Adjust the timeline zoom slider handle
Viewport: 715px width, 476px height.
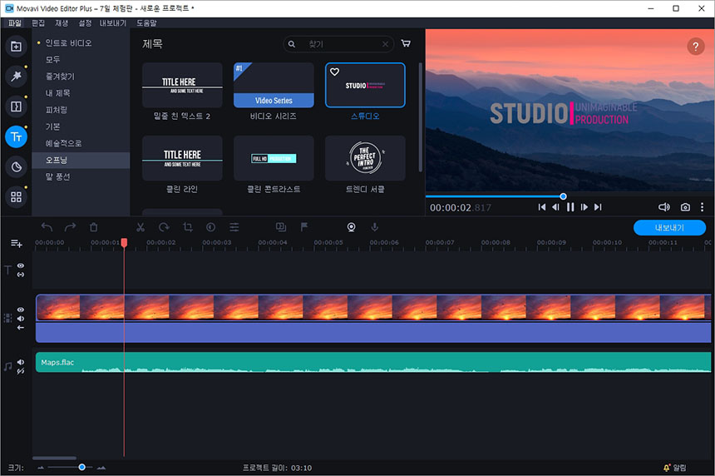click(81, 467)
